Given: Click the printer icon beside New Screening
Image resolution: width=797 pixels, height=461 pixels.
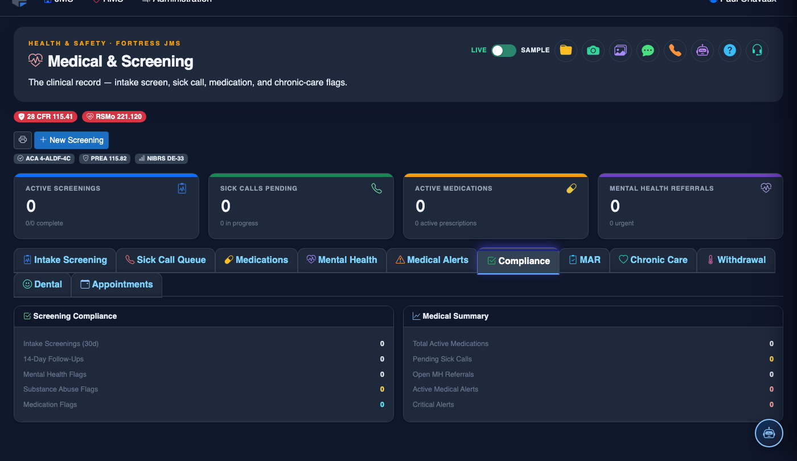Looking at the screenshot, I should pyautogui.click(x=23, y=140).
